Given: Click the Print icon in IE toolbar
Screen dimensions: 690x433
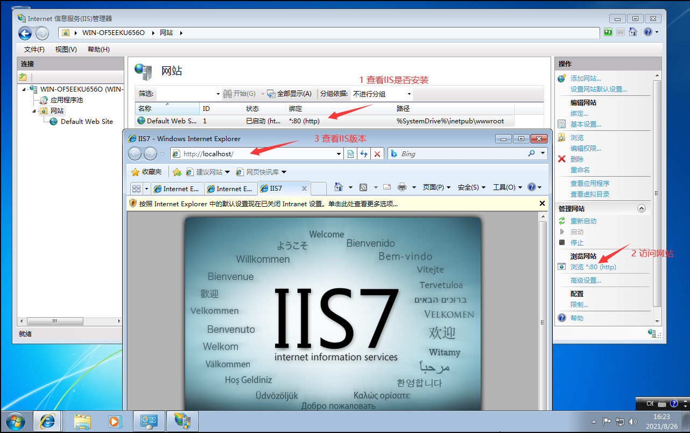Looking at the screenshot, I should pyautogui.click(x=401, y=186).
